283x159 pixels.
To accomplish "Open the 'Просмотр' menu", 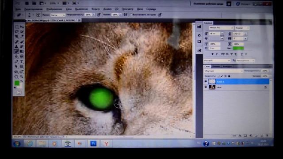I will pos(127,9).
